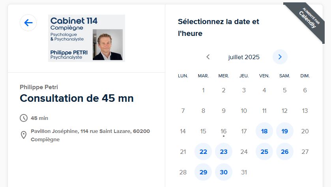This screenshot has height=187, width=331.
Task: Go to the next month with right chevron
Action: pos(280,57)
